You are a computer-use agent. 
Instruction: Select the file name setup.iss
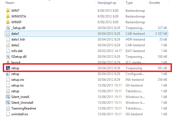coord(17,85)
